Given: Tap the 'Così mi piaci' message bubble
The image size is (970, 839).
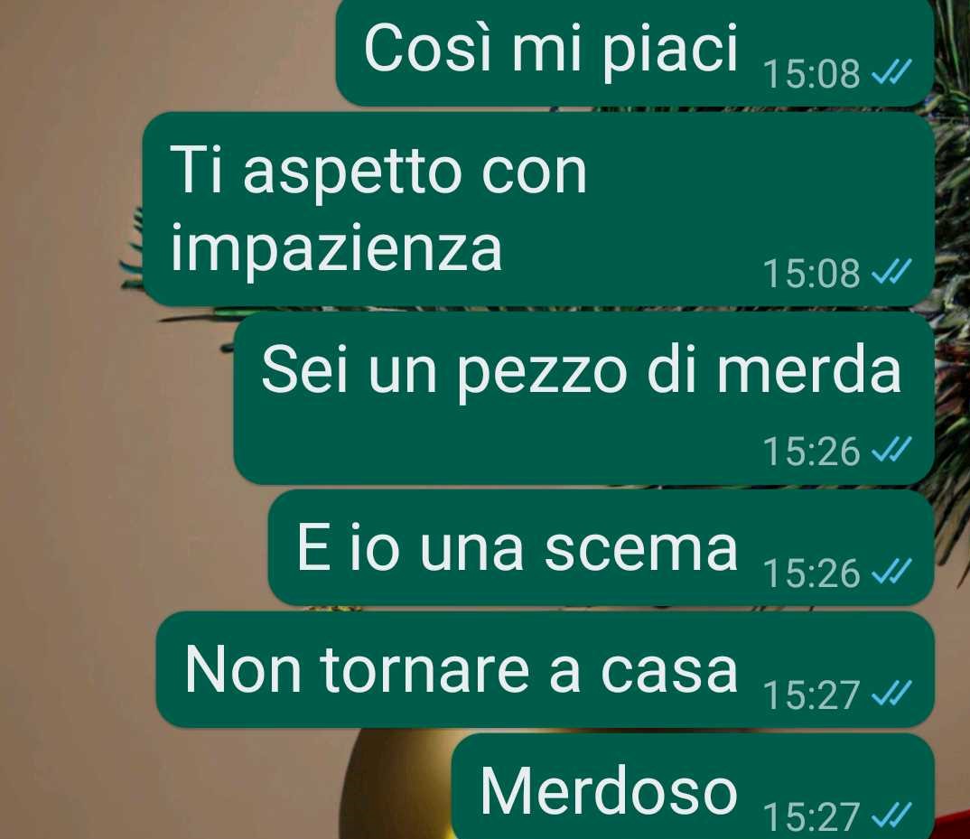Looking at the screenshot, I should tap(635, 52).
